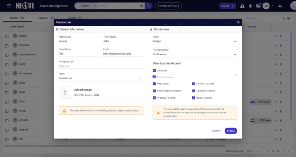The width and height of the screenshot is (296, 157).
Task: Open the hamburger navigation menu
Action: (x=9, y=6)
